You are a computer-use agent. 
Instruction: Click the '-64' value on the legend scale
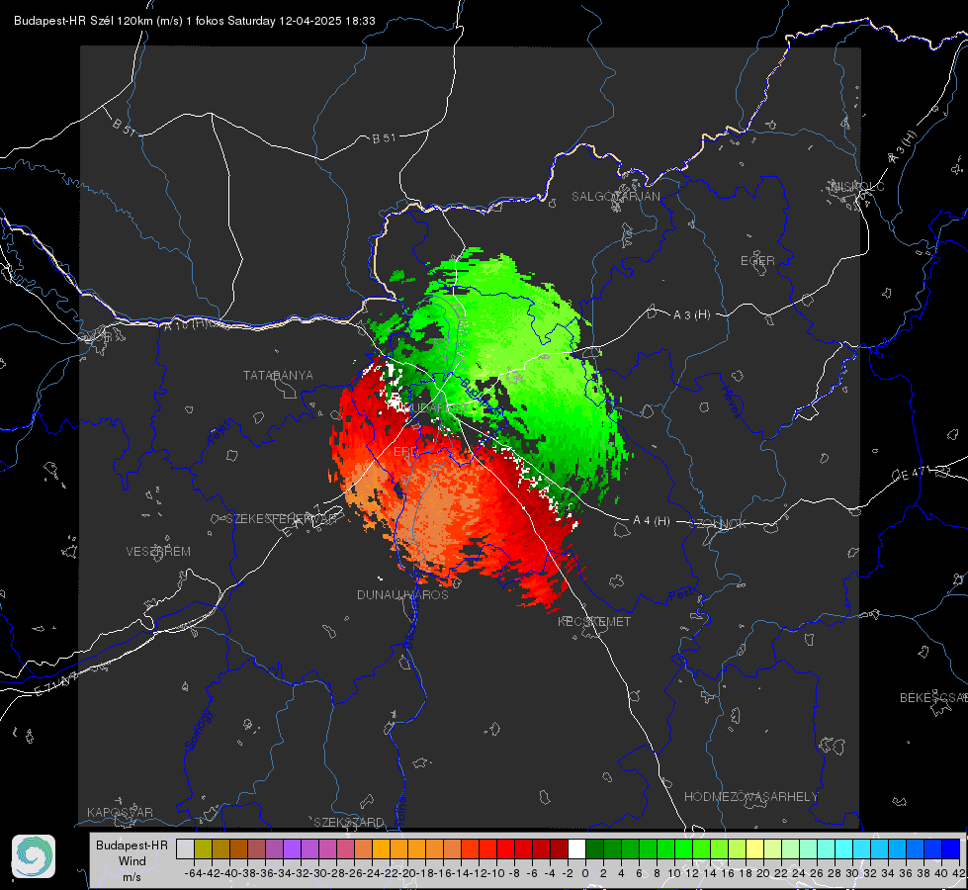194,873
